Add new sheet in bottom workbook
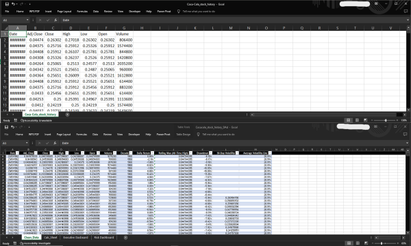Image resolution: width=411 pixels, height=246 pixels. [125, 237]
